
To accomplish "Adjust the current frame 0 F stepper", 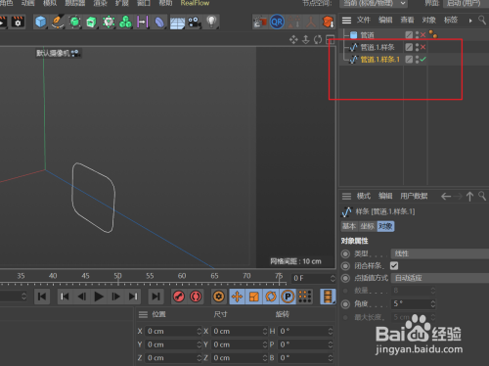I will 333,278.
